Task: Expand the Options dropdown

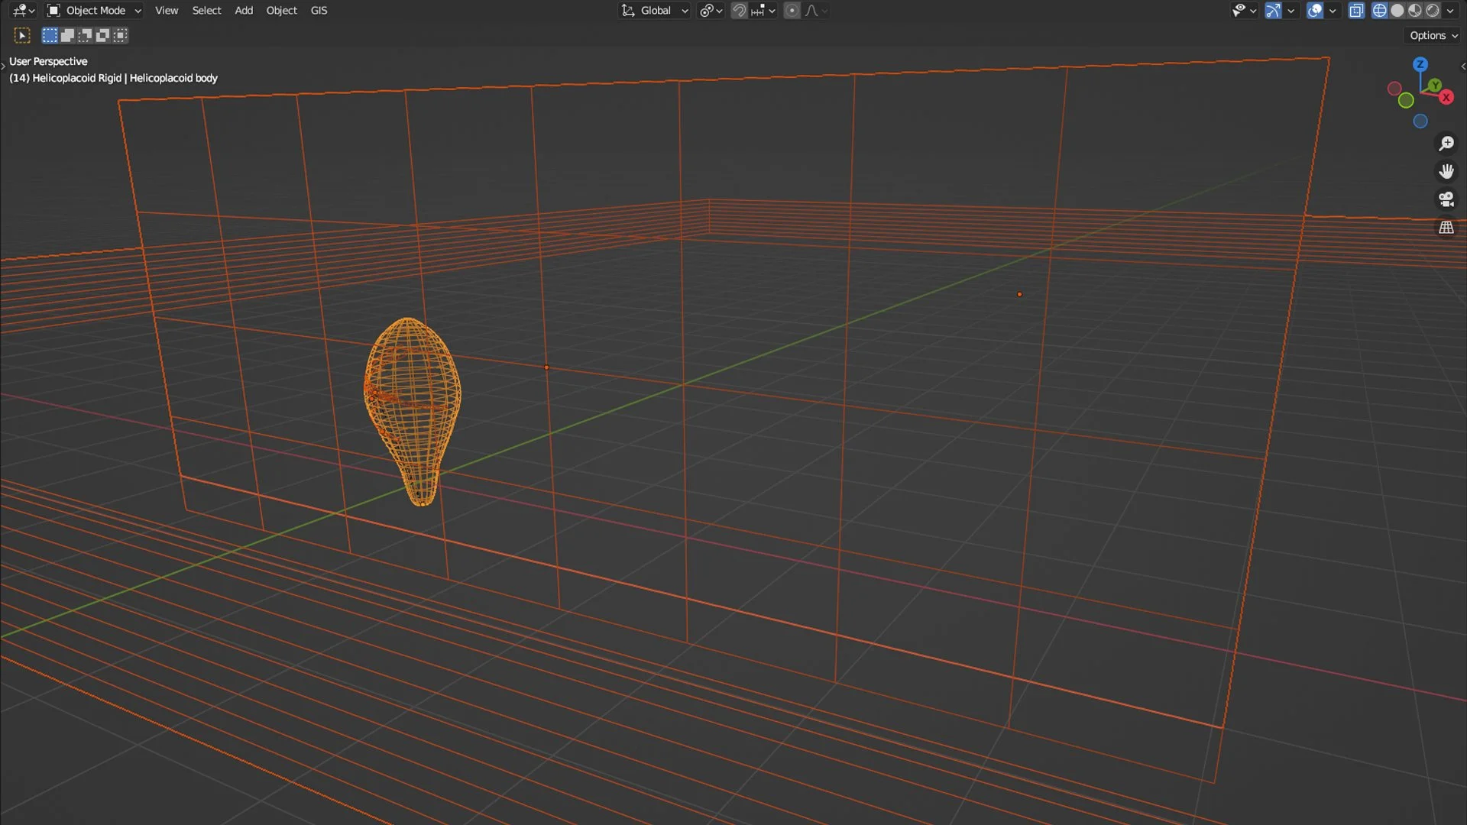Action: coord(1433,35)
